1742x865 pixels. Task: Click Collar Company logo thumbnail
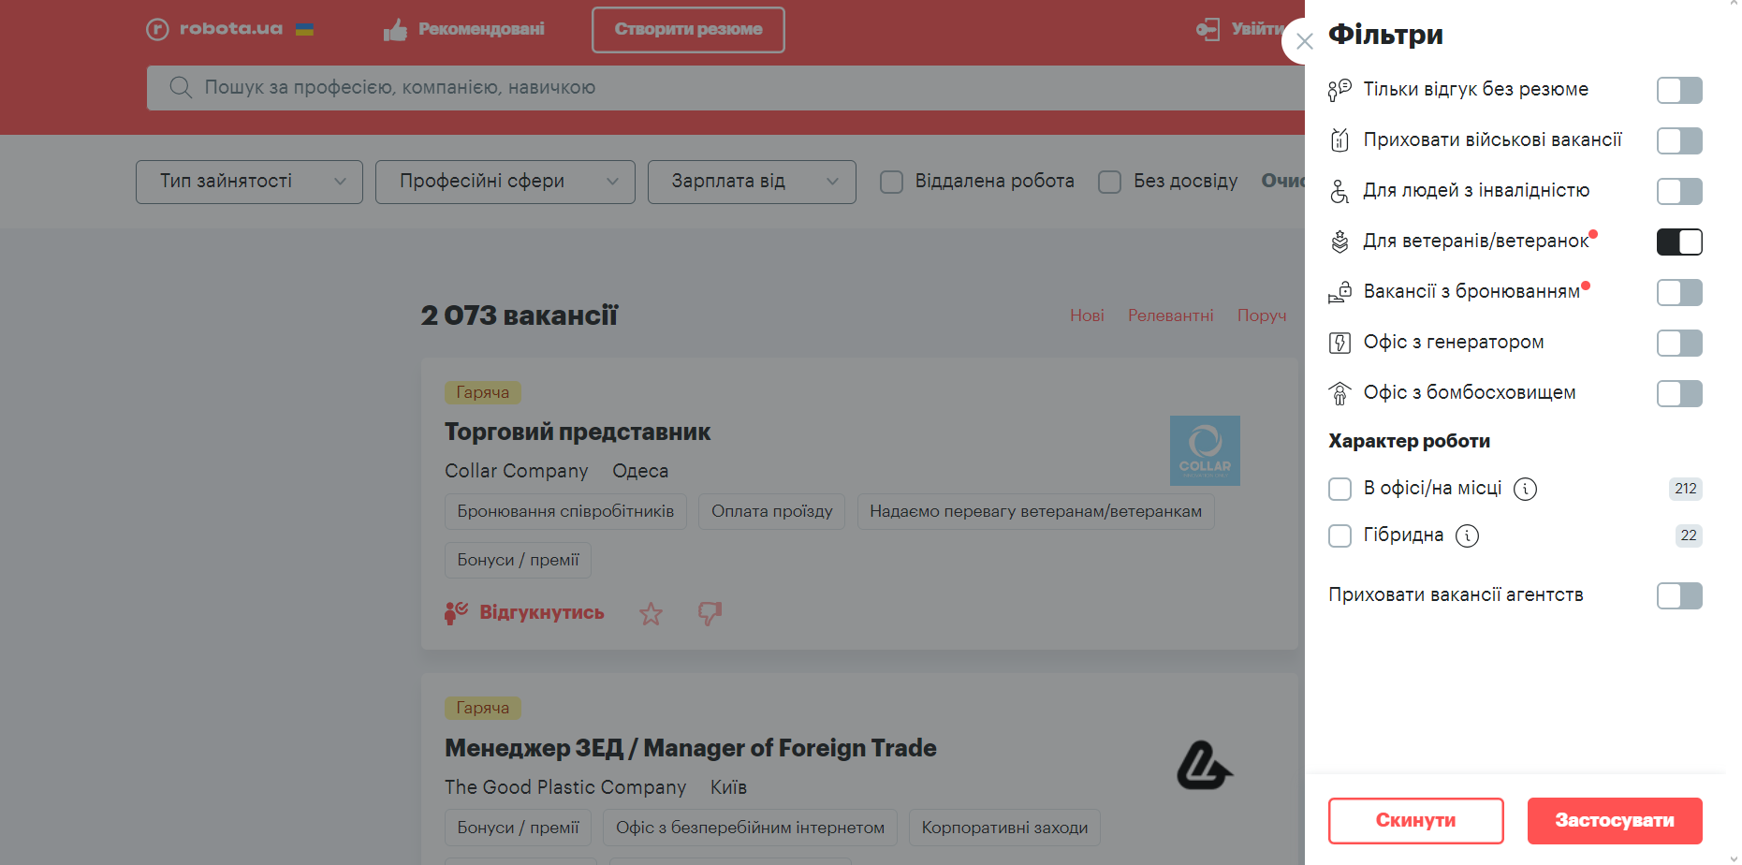tap(1204, 450)
